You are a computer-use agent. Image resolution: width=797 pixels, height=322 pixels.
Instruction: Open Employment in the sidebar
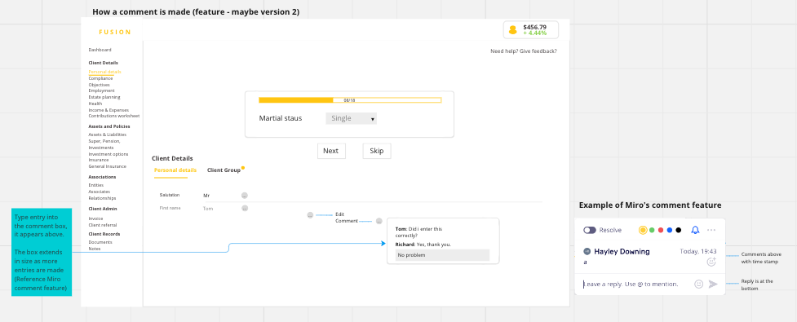coord(102,91)
